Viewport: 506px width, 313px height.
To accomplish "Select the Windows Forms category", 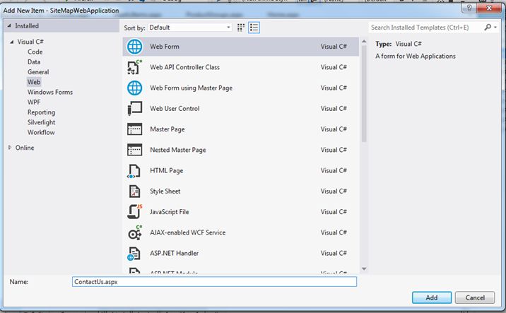I will tap(50, 92).
